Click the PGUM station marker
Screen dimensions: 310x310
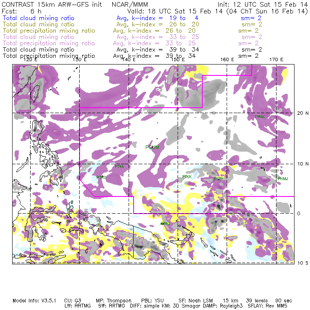152,147
